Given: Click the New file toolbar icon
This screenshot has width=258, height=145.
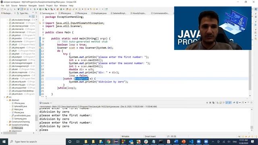Looking at the screenshot, I should pyautogui.click(x=2, y=9).
